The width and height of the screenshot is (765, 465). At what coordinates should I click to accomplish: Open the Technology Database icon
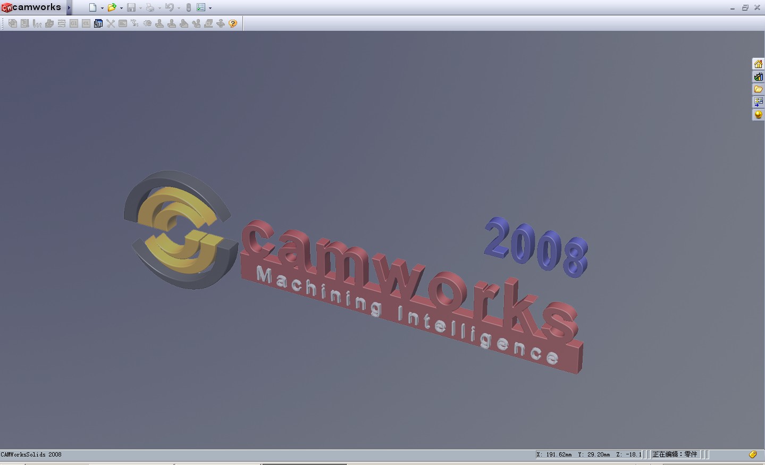(x=98, y=23)
